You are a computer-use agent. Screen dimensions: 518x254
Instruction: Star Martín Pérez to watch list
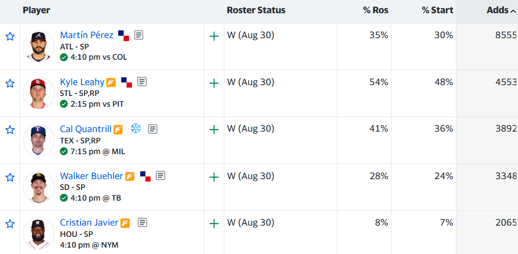(x=10, y=36)
